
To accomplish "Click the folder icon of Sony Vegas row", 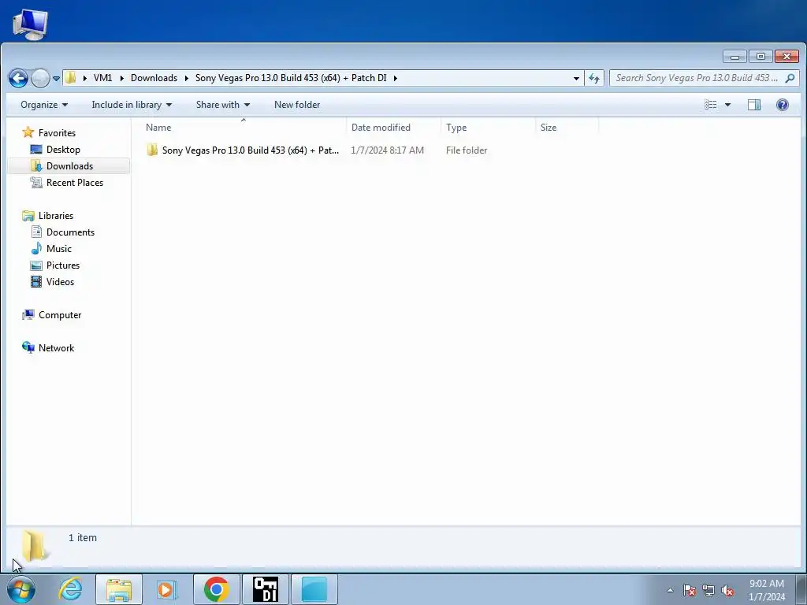I will pos(152,150).
